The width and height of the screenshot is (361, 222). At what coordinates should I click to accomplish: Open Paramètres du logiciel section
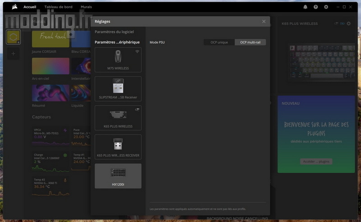coord(114,32)
